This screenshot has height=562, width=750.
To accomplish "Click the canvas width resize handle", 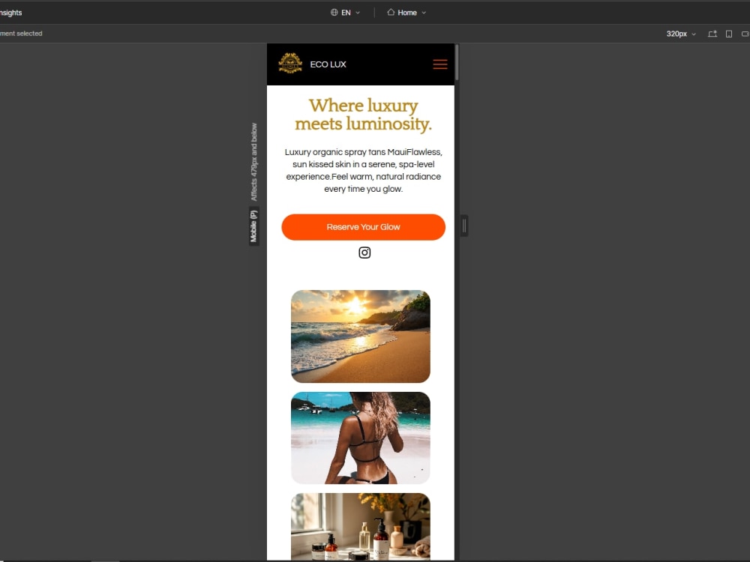I will [464, 226].
